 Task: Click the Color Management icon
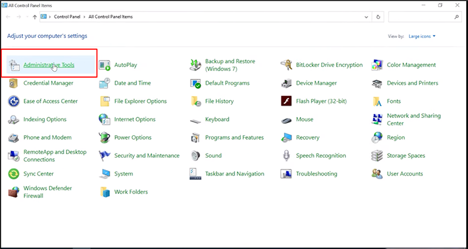[x=377, y=65]
